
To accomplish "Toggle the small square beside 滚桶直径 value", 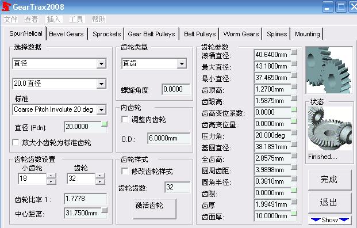I will click(294, 52).
